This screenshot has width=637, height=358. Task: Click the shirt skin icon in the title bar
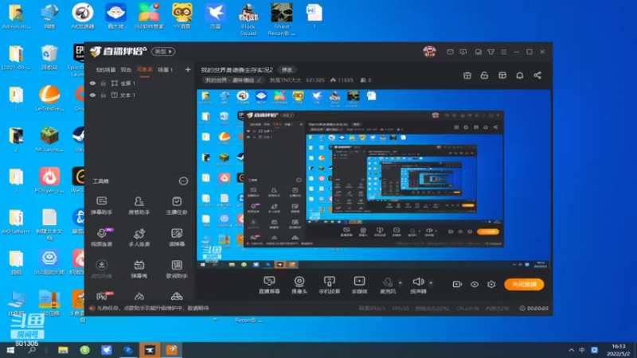491,52
